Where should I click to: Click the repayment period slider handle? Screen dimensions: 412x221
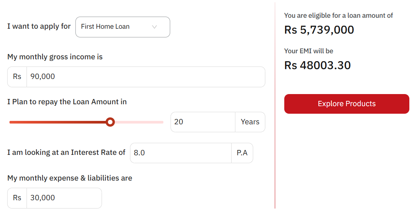[110, 122]
